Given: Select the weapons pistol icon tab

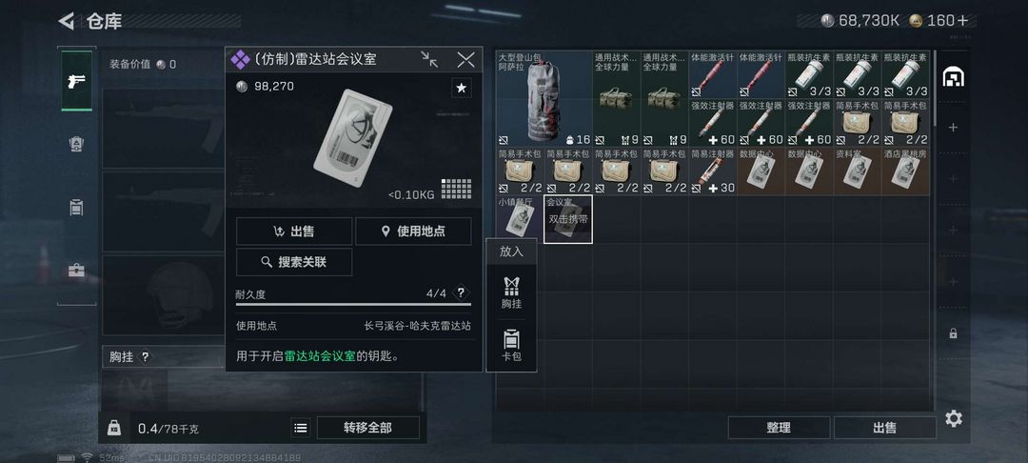Looking at the screenshot, I should (77, 81).
